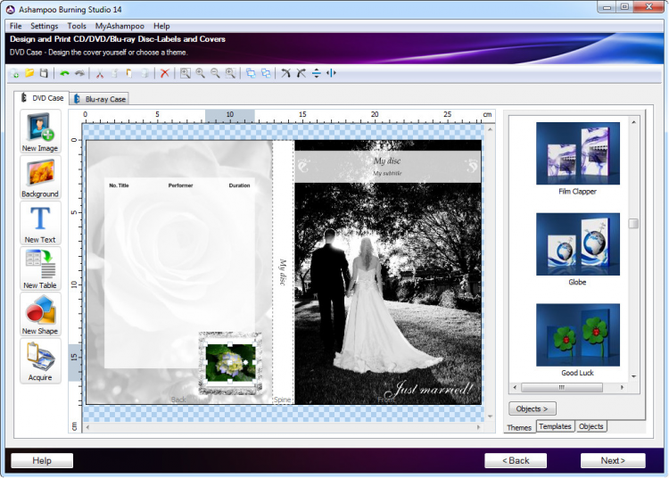Open the Tools menu

tap(77, 27)
